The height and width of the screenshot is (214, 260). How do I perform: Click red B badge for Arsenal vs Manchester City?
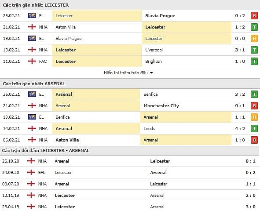pyautogui.click(x=254, y=105)
